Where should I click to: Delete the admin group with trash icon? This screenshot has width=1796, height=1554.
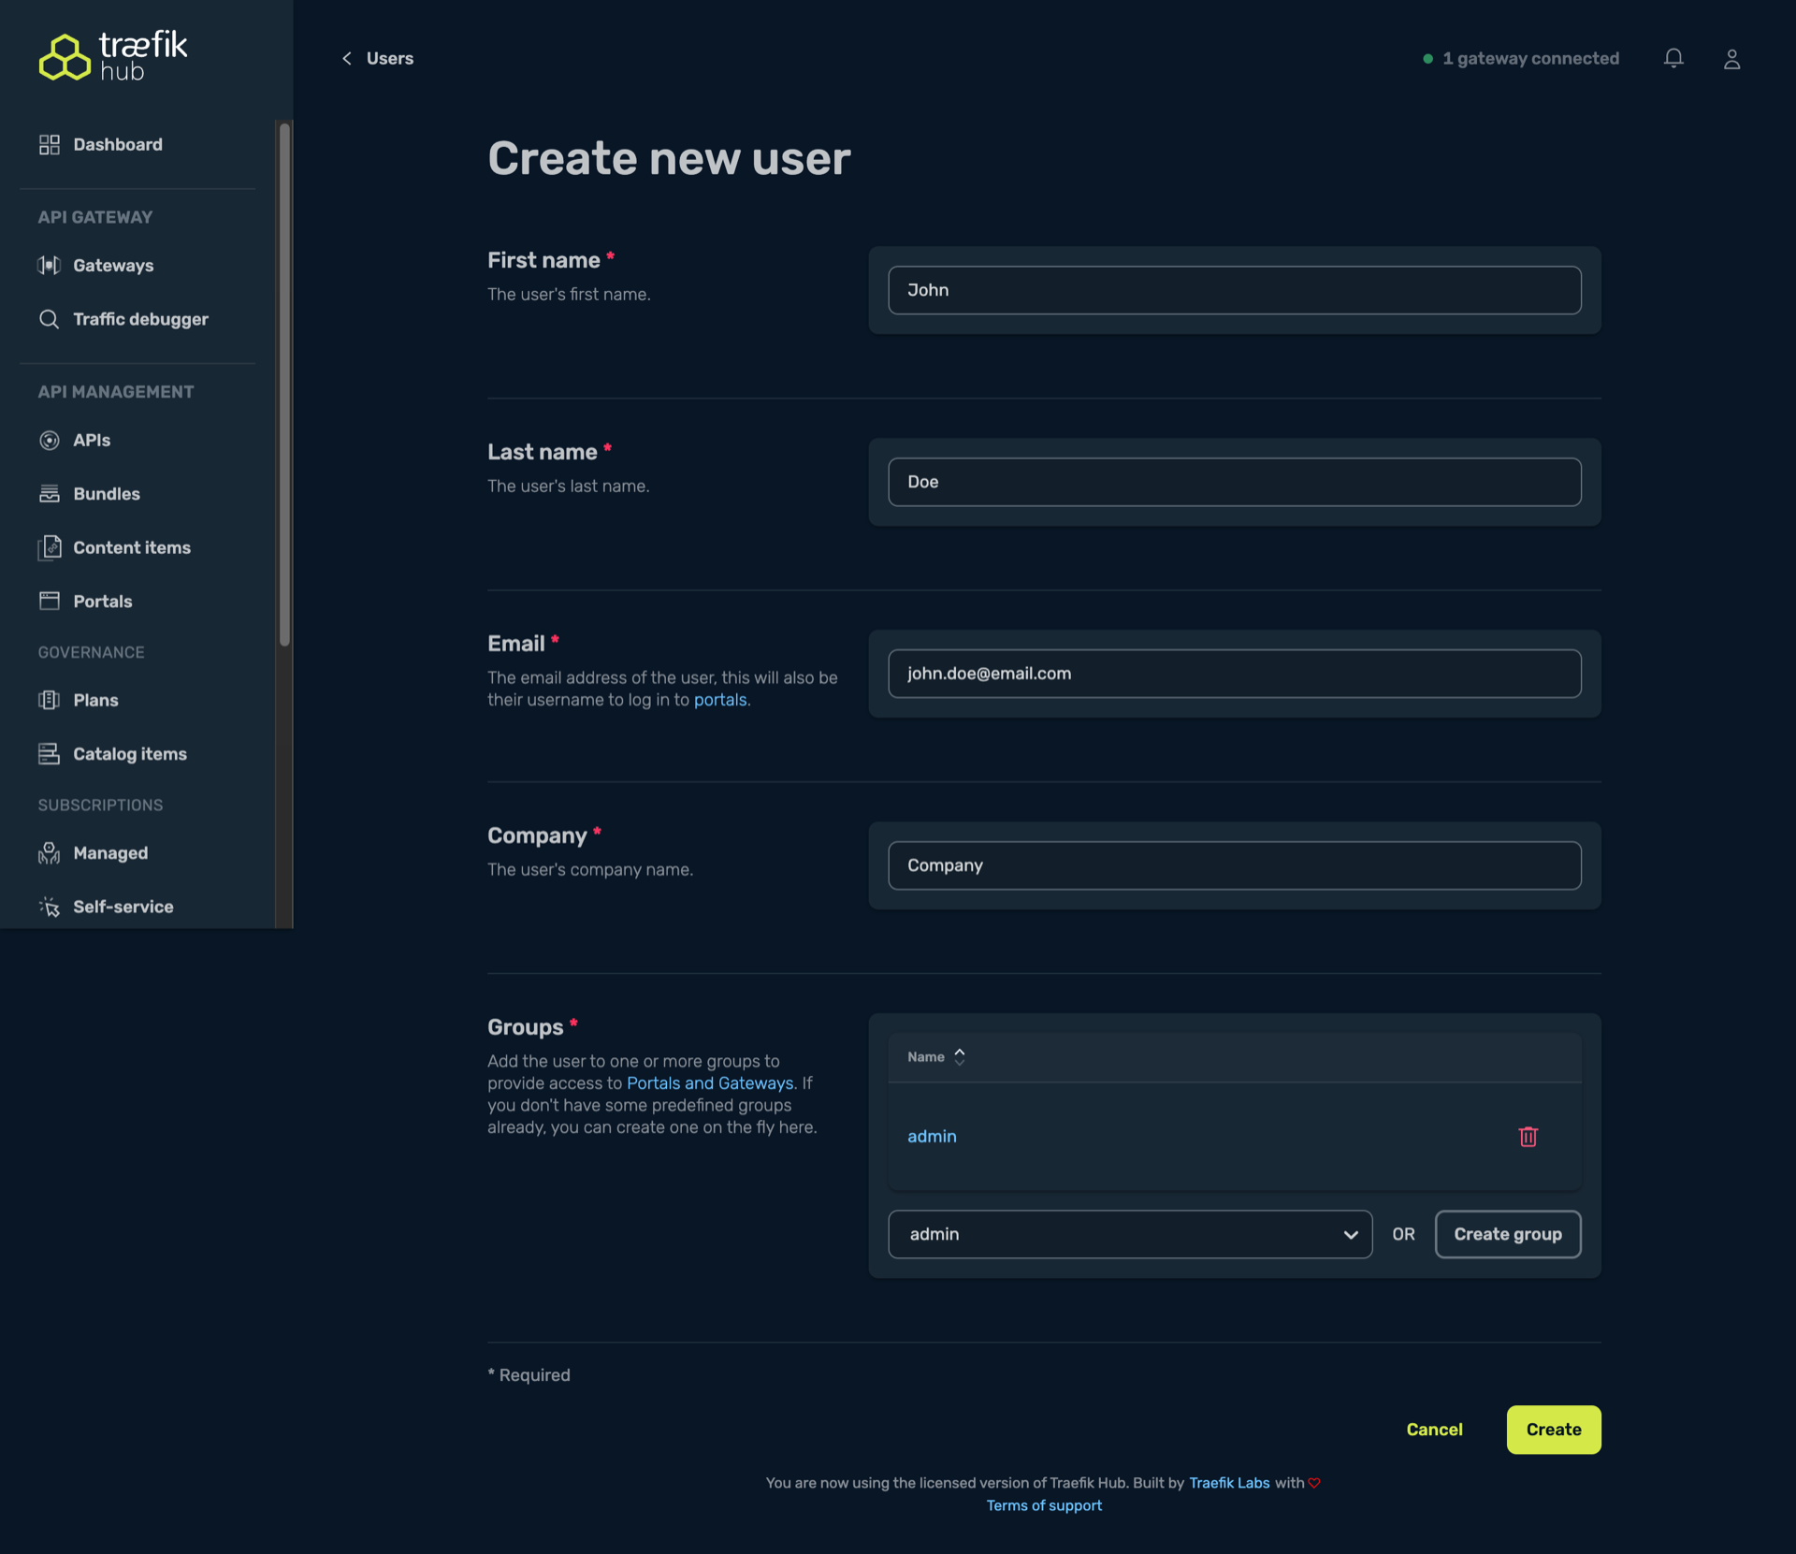coord(1528,1136)
